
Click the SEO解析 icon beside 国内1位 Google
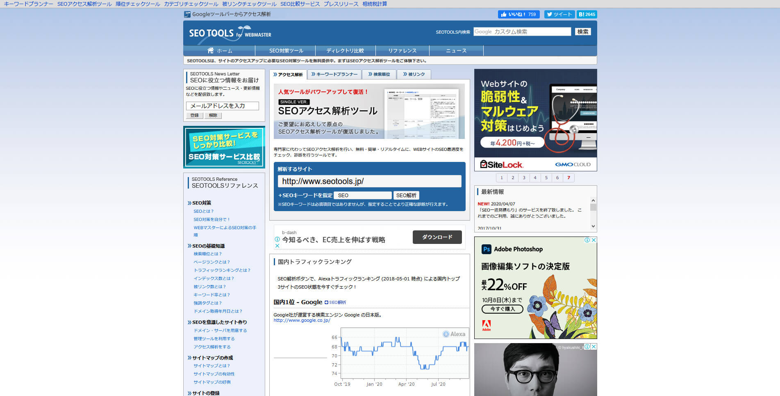tap(326, 303)
